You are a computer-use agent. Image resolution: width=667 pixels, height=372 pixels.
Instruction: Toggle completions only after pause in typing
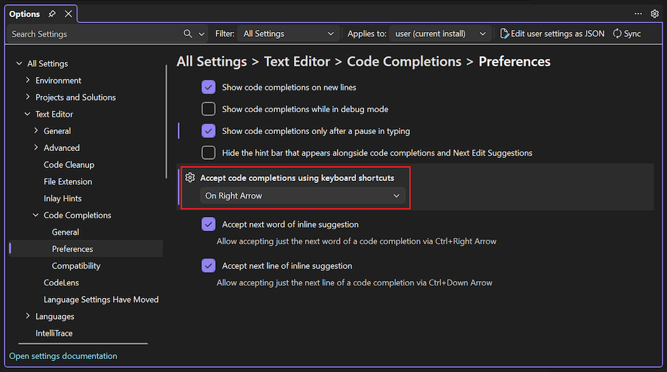pos(208,131)
